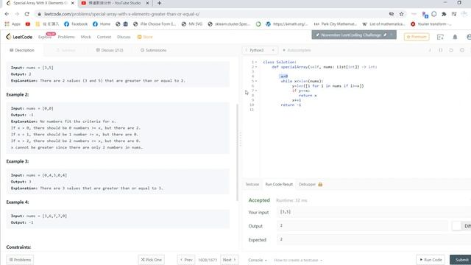471x265 pixels.
Task: Collapse code fold arrow at line 1
Action: (x=256, y=62)
